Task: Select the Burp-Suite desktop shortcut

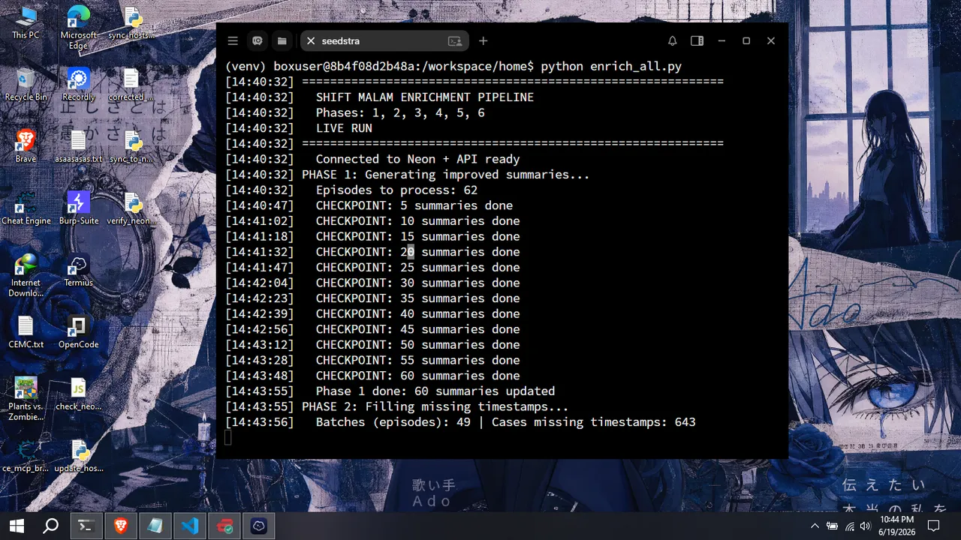Action: coord(79,208)
